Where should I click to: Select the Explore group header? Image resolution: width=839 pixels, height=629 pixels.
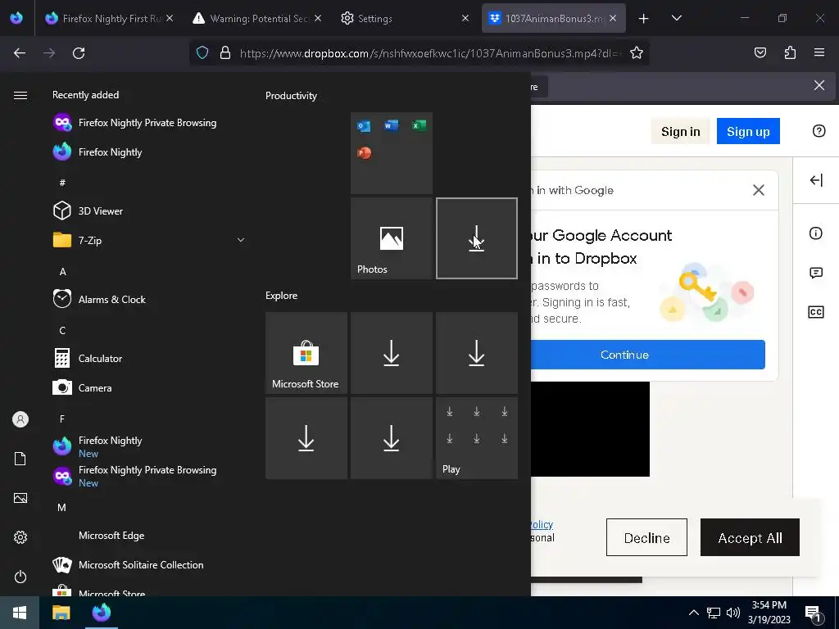(x=282, y=295)
